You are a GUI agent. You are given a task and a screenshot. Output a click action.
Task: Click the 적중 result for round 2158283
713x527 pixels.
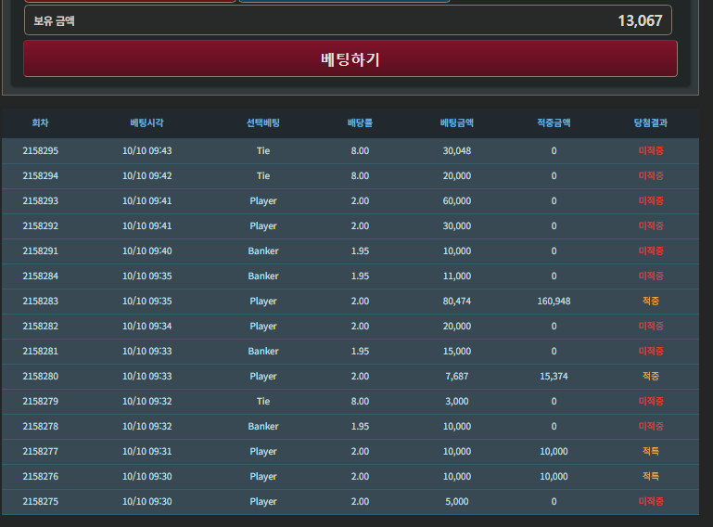[651, 301]
